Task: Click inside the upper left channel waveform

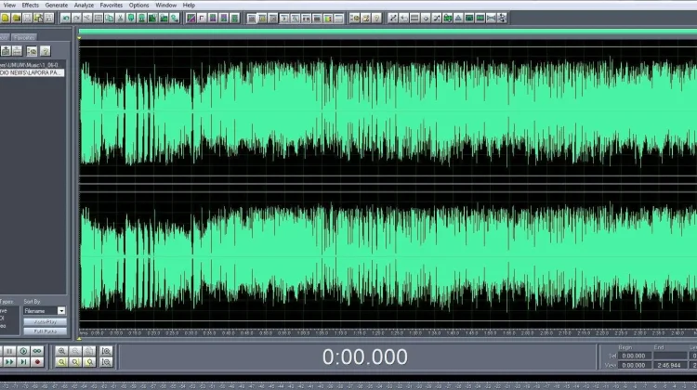Action: [388, 111]
